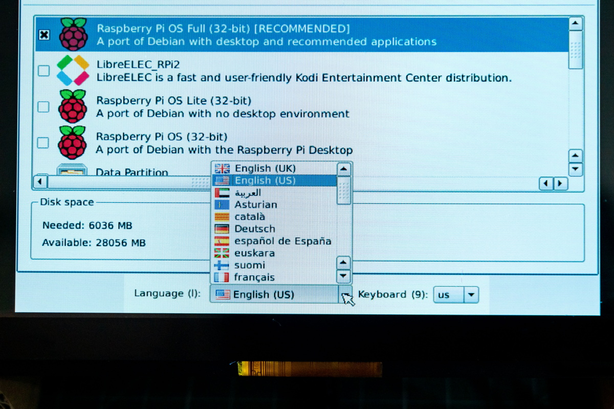Uncheck the Raspberry Pi OS Full (32-bit) checkbox
614x409 pixels.
click(x=45, y=35)
